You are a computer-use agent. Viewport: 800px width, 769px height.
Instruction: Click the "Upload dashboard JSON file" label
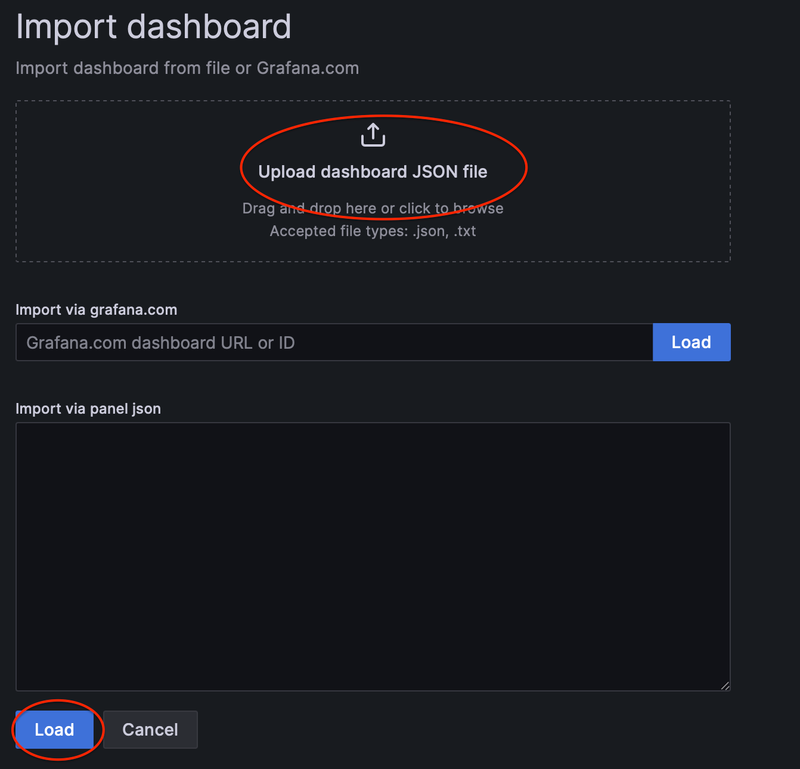pos(373,172)
